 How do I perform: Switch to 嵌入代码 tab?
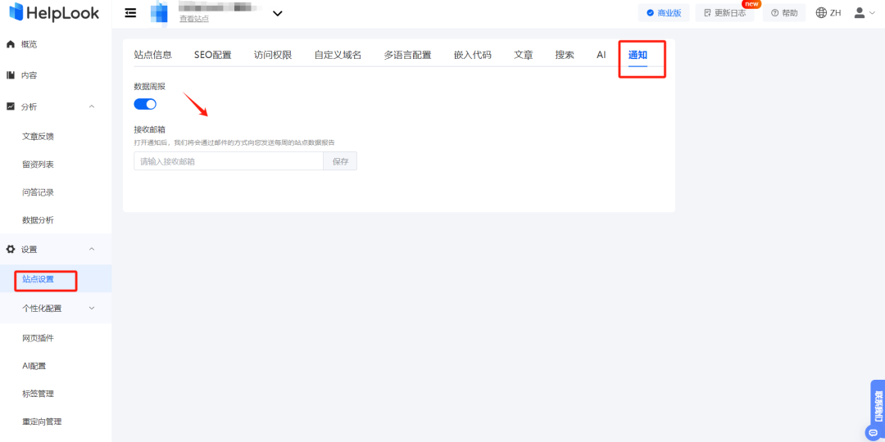(473, 55)
